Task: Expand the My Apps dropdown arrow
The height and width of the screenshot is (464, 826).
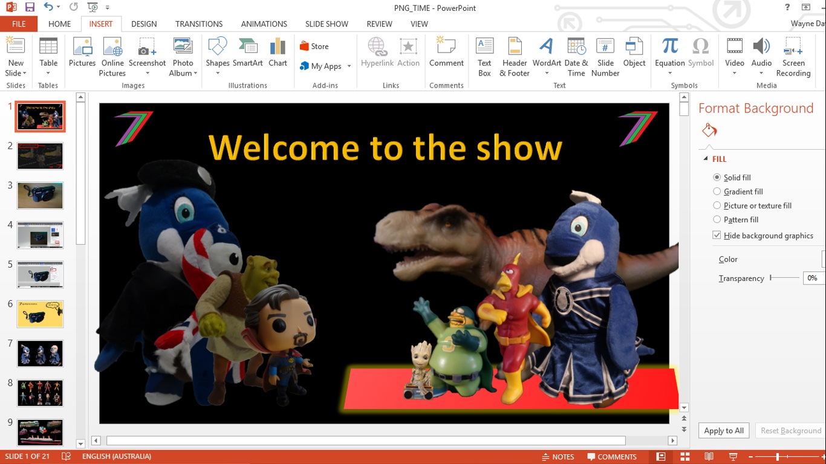Action: pos(349,66)
